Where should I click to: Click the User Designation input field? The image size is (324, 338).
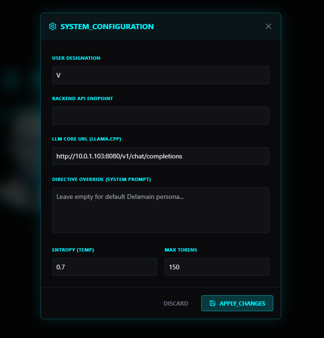(161, 75)
